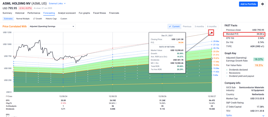Click the Add to Portfolio button

pyautogui.click(x=248, y=4)
